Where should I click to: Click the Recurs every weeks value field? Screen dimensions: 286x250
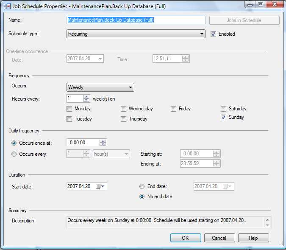click(x=75, y=98)
